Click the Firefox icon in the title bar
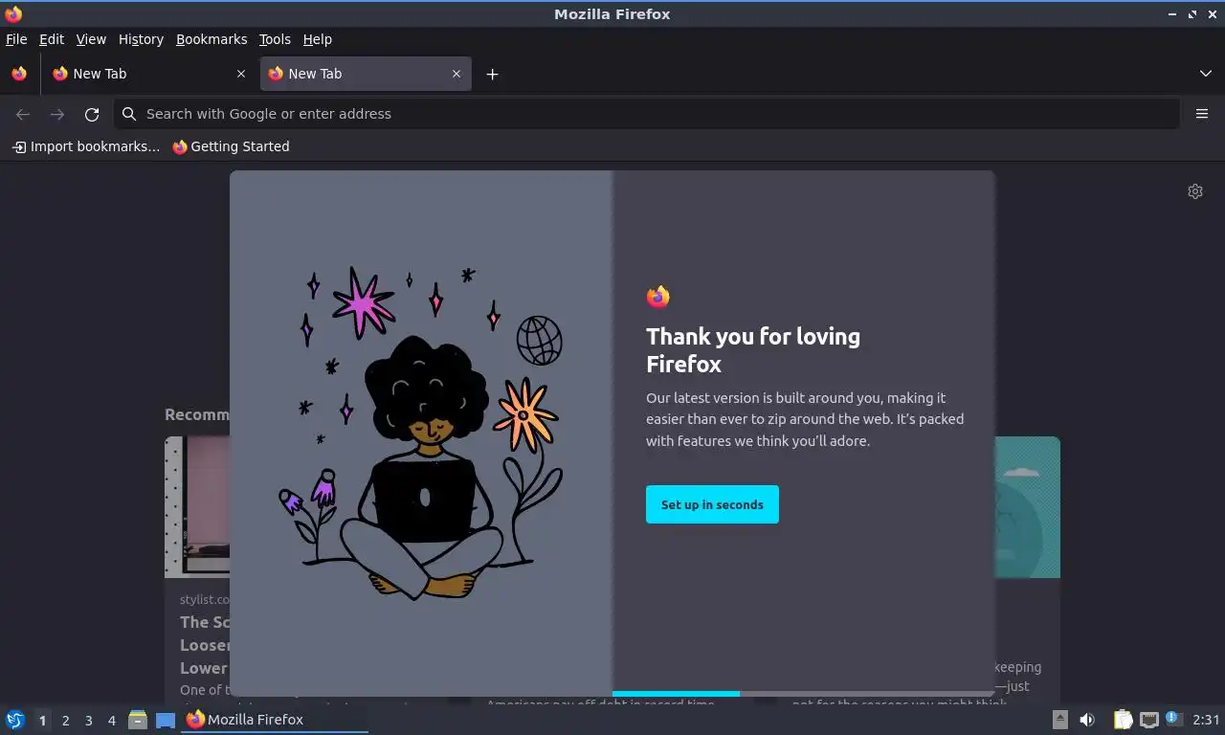Screen dimensions: 1225x735 tap(13, 13)
